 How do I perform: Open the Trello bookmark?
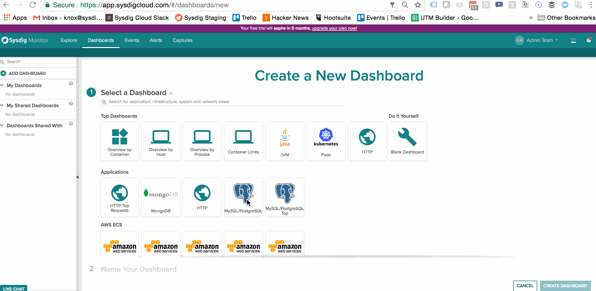click(x=245, y=17)
